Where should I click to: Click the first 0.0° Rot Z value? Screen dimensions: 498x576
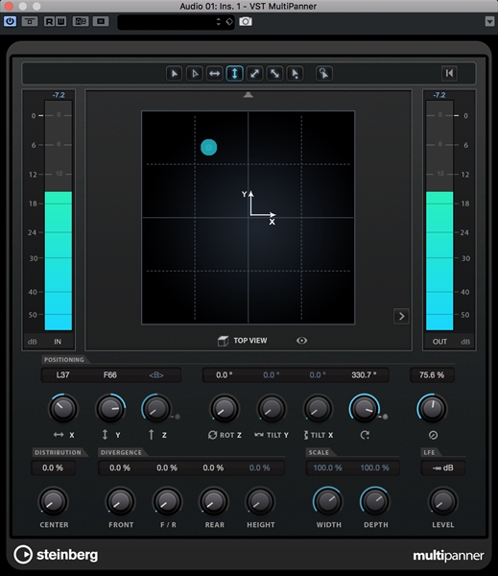click(224, 375)
